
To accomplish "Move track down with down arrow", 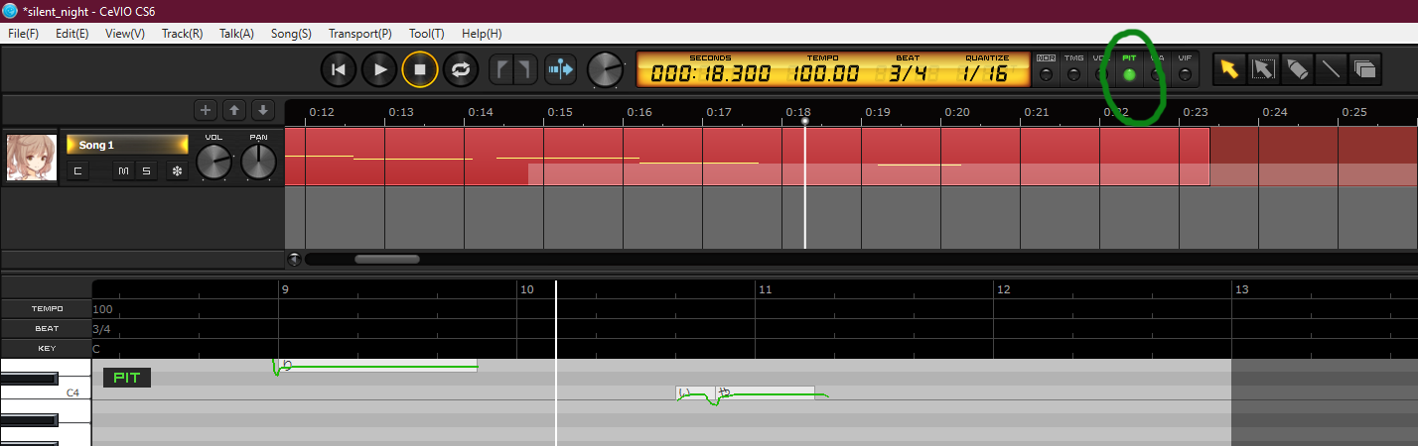I will point(262,110).
